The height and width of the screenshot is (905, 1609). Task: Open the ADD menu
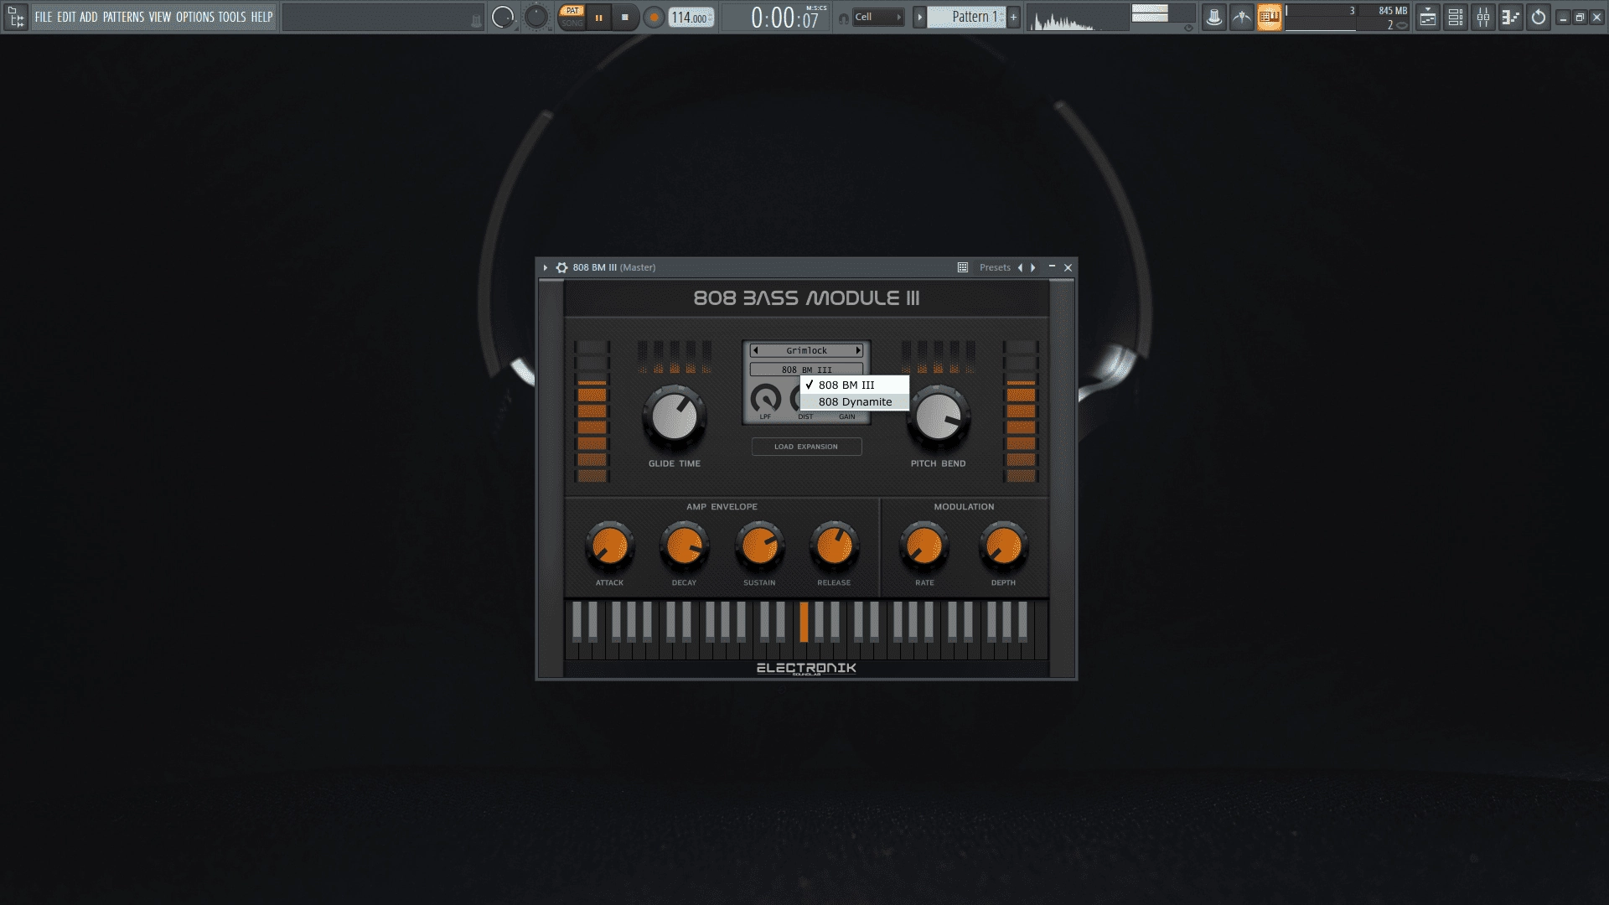coord(89,17)
